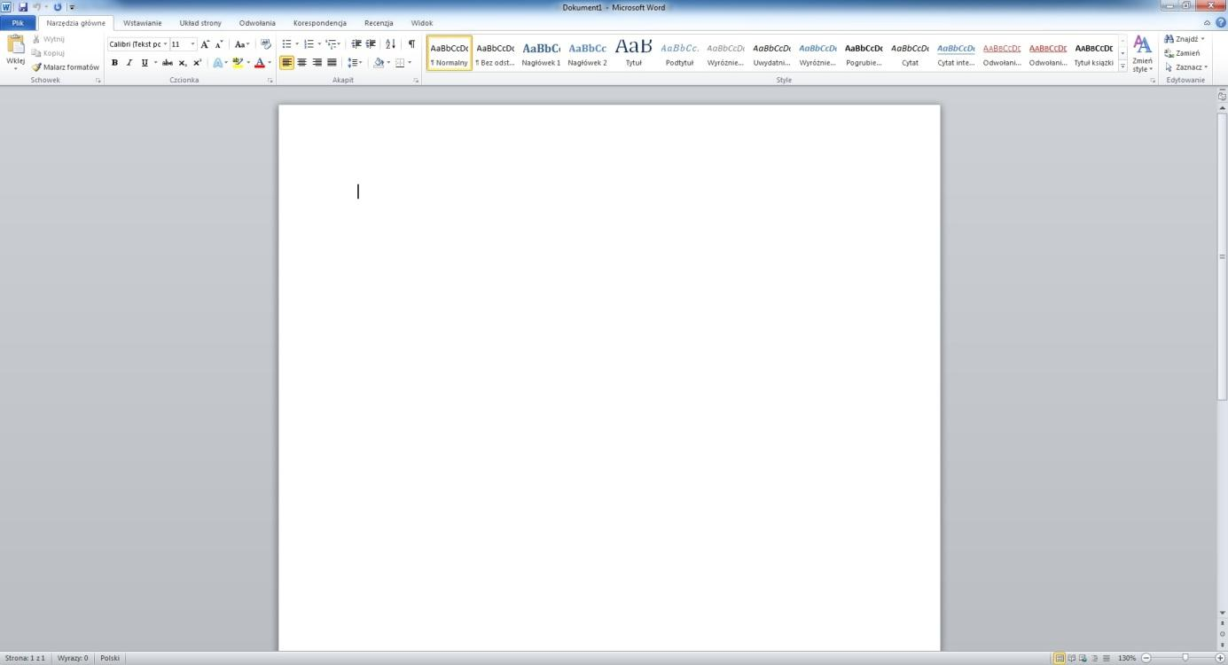This screenshot has width=1228, height=665.
Task: Toggle underline formatting
Action: pos(145,63)
